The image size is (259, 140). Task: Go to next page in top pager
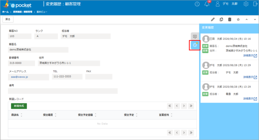click(184, 106)
